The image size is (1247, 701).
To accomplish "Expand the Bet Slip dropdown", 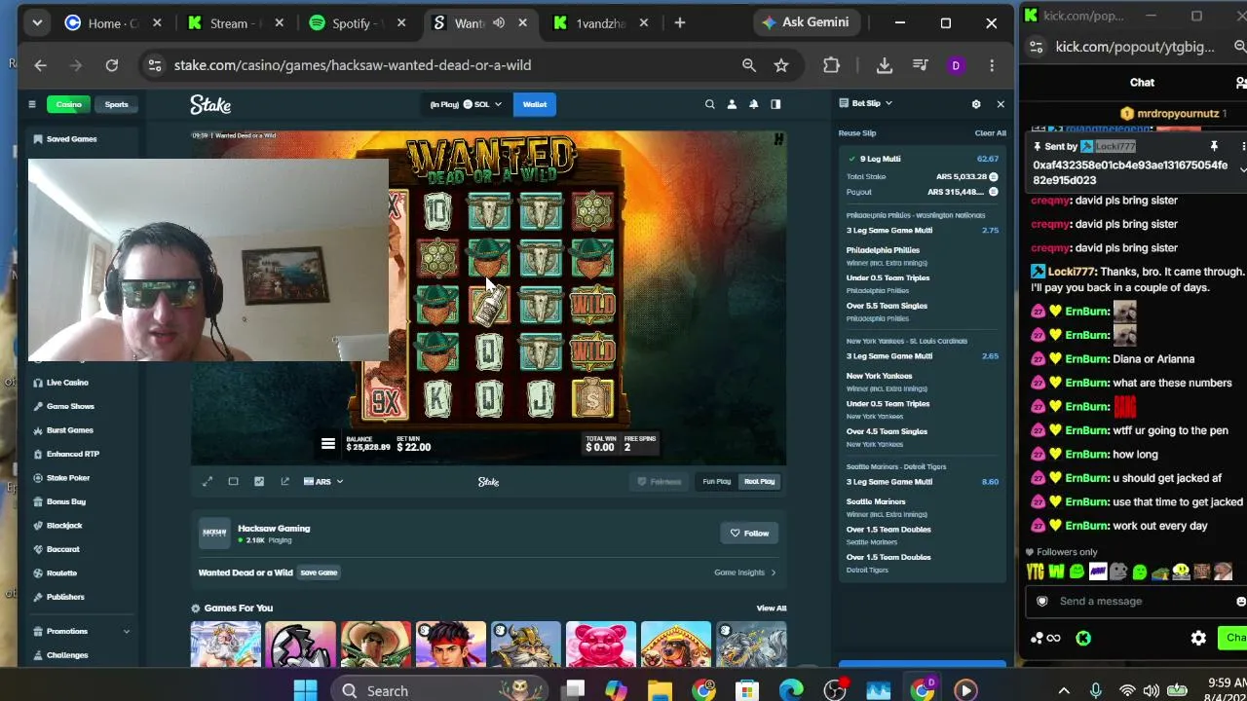I will [x=866, y=103].
